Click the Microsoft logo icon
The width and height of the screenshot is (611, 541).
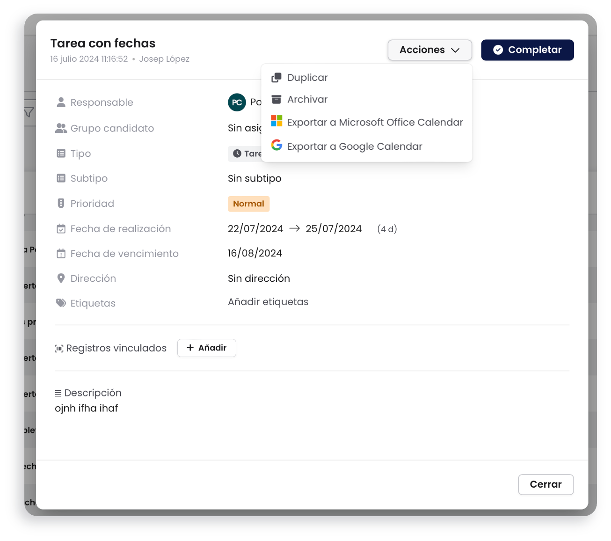click(276, 121)
